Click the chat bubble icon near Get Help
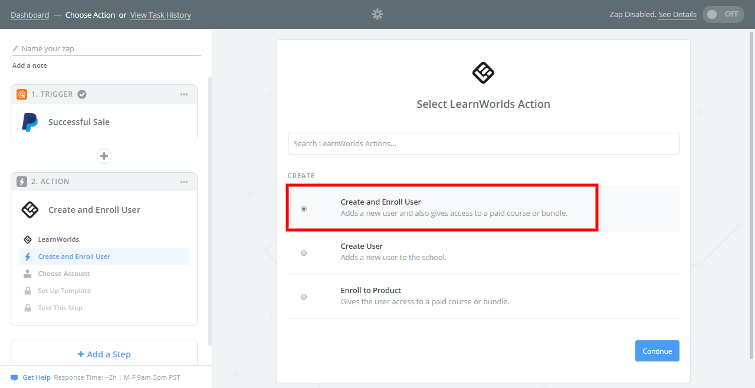755x388 pixels. [x=14, y=377]
